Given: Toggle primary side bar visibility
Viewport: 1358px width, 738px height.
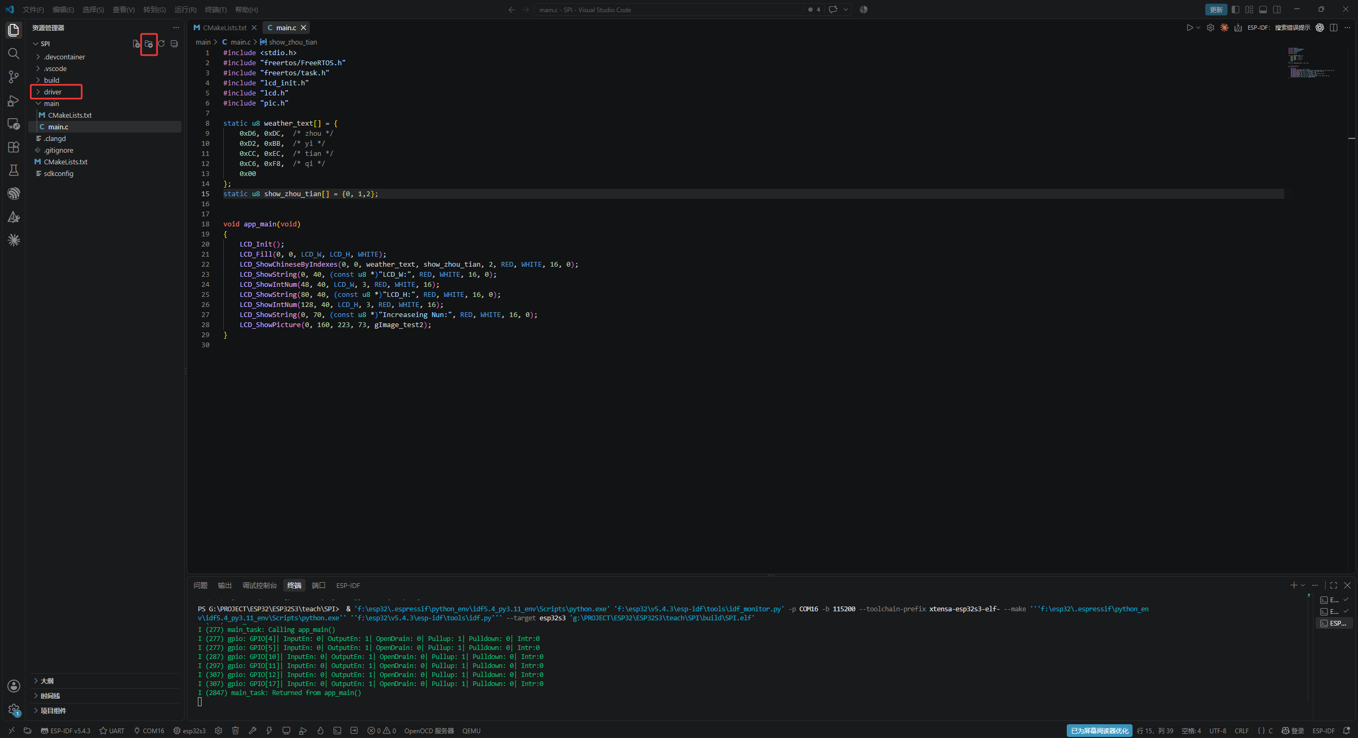Looking at the screenshot, I should click(1235, 10).
